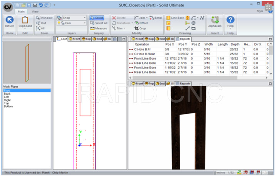Maximize the left CAM viewport pane
Image resolution: width=277 pixels, height=176 pixels.
(x=124, y=39)
